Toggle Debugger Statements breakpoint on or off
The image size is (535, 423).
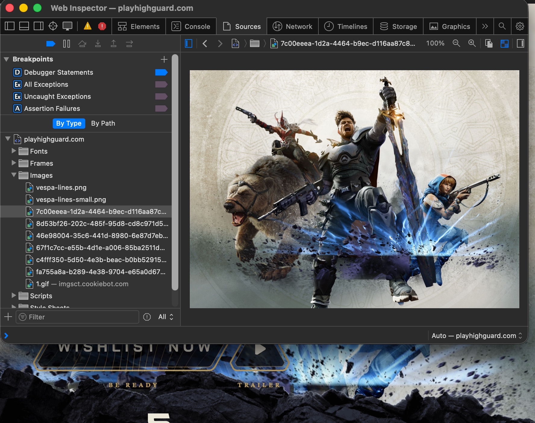pos(161,72)
